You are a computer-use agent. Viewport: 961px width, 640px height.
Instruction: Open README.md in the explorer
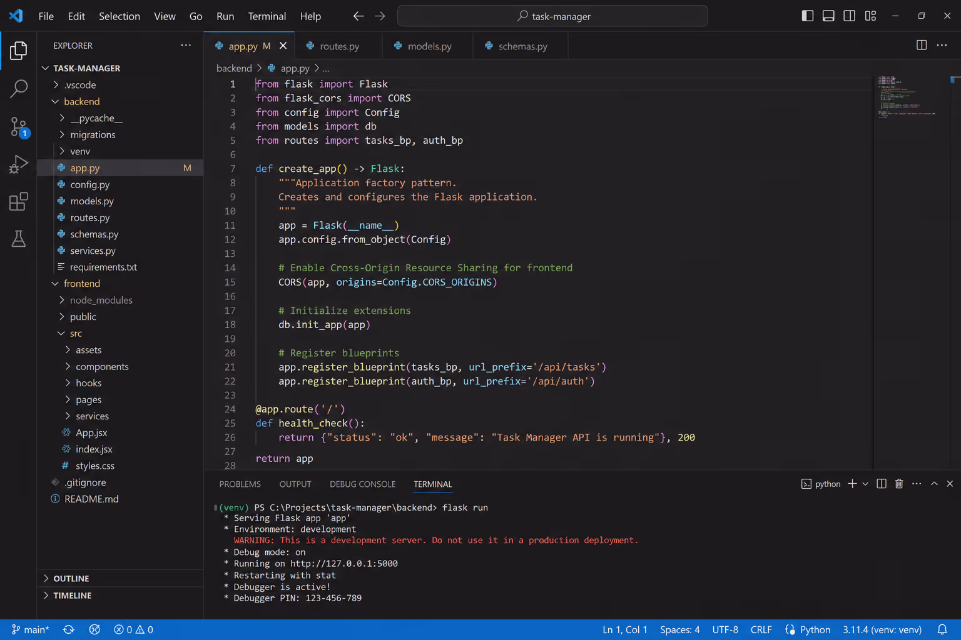click(x=120, y=499)
